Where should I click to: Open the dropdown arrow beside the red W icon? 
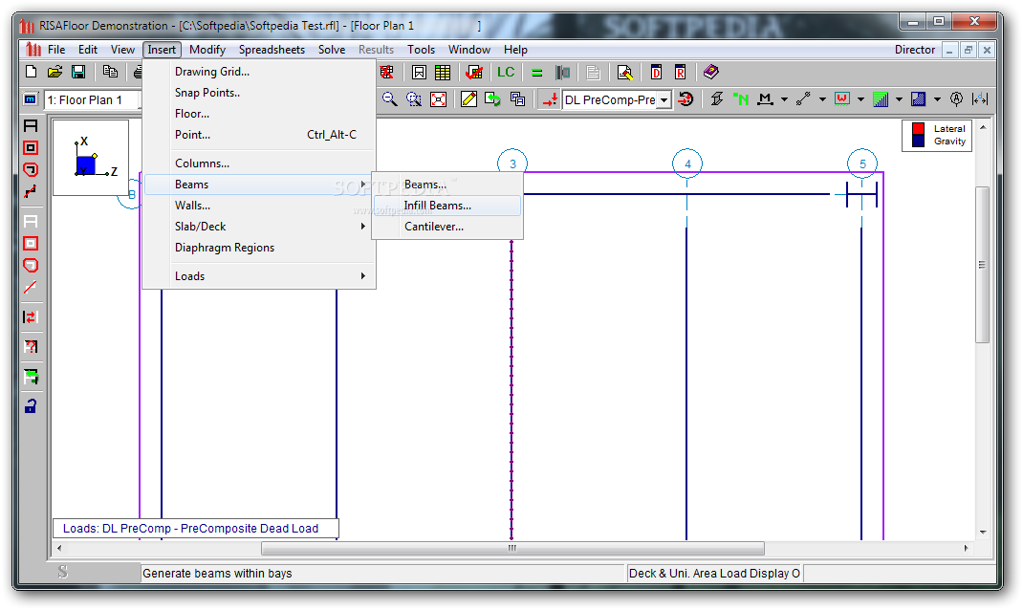click(x=860, y=99)
